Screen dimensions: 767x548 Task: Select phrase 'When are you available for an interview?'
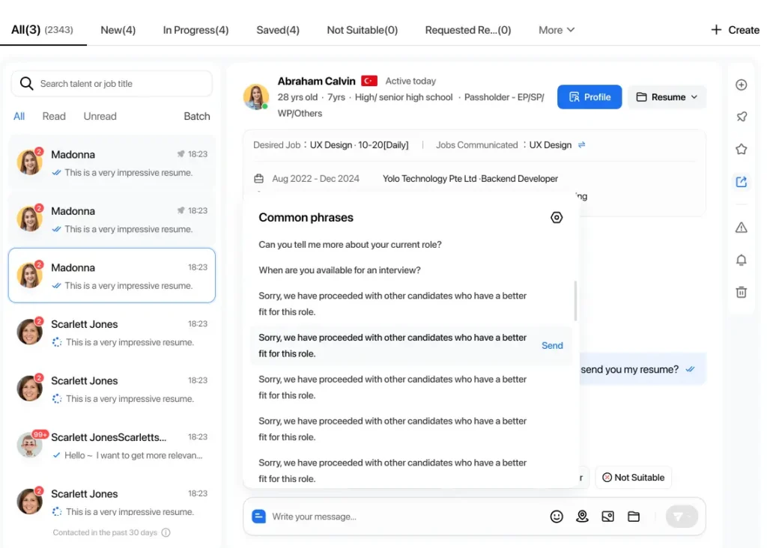[x=339, y=270]
